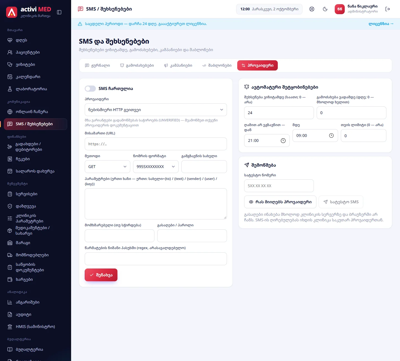400x361 pixels.
Task: Click the მისამართი (URL) input field
Action: (156, 144)
